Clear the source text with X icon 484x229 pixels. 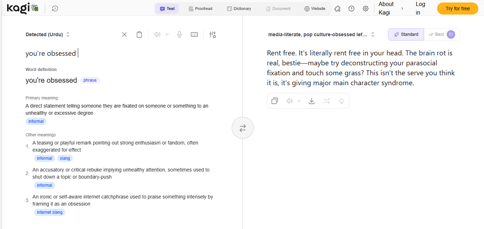coord(124,34)
